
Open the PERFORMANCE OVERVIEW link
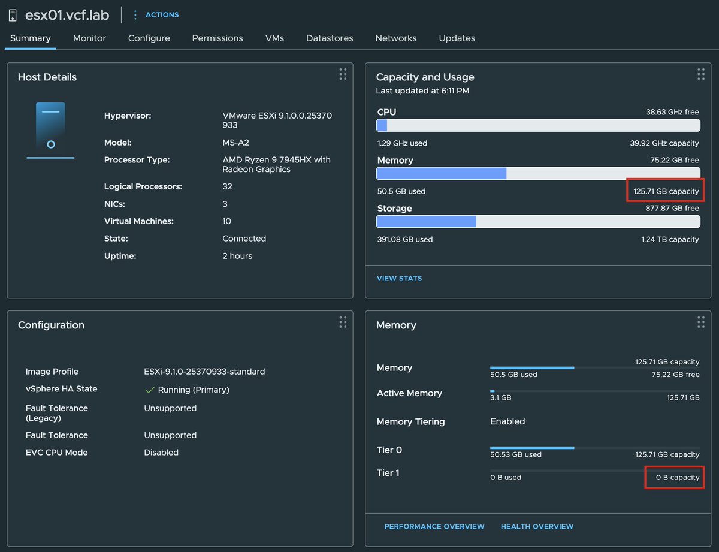434,526
